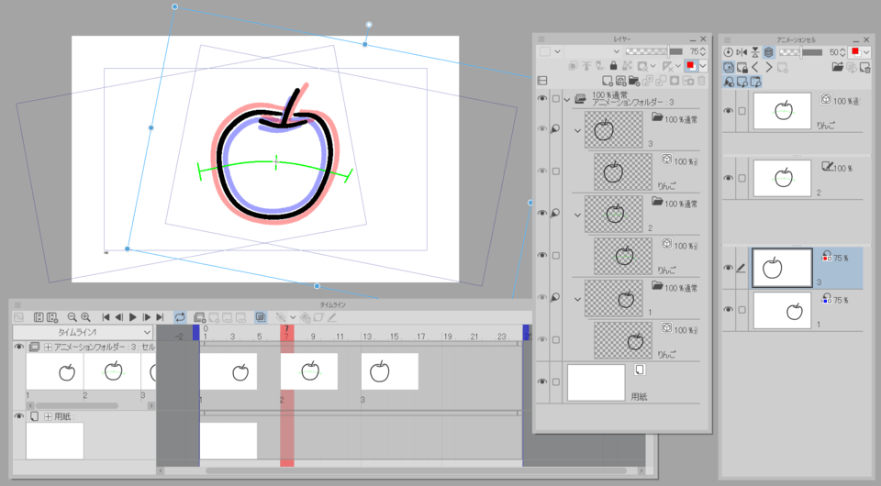The width and height of the screenshot is (881, 486).
Task: Click the rotate dial icon in アニメーションセル panel
Action: click(728, 52)
